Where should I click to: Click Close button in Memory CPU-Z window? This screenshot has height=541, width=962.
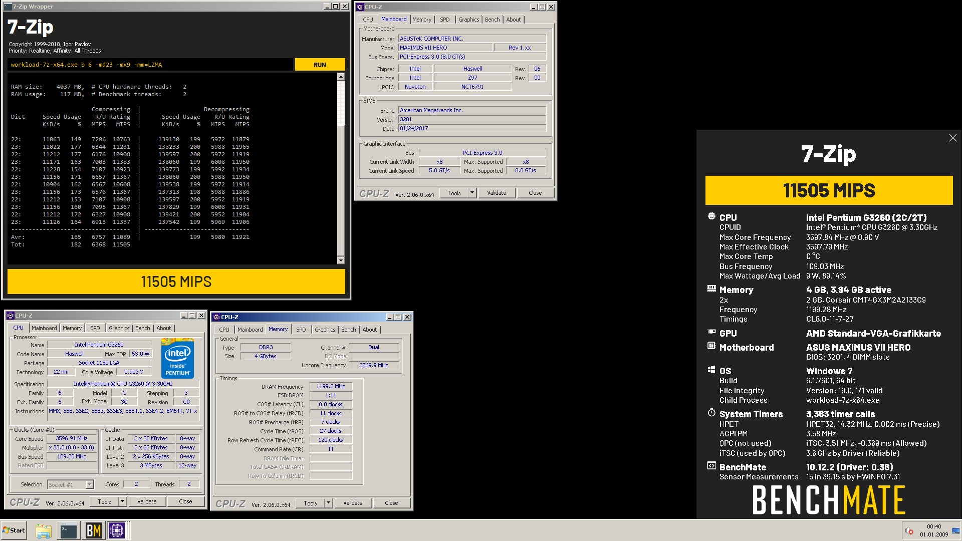click(x=391, y=503)
